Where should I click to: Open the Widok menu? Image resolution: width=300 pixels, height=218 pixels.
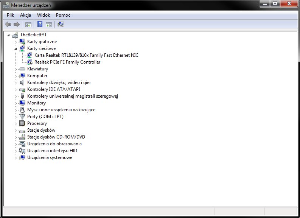point(44,15)
